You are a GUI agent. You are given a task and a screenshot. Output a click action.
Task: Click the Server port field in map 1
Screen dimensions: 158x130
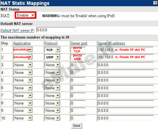[x=78, y=50]
